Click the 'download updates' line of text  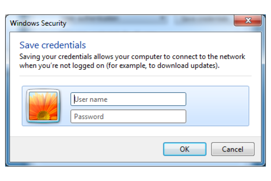coord(119,66)
